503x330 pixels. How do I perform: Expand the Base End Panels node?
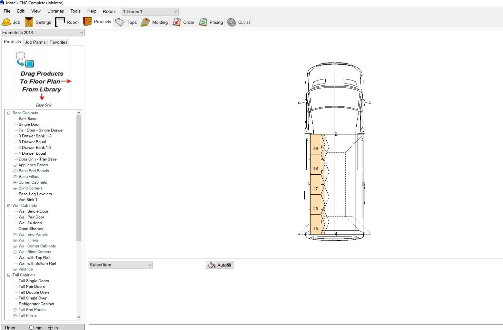click(x=15, y=171)
